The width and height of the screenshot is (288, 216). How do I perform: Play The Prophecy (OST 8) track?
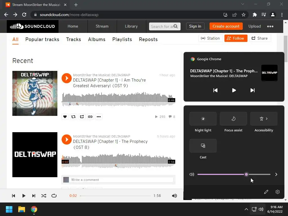pos(66,139)
